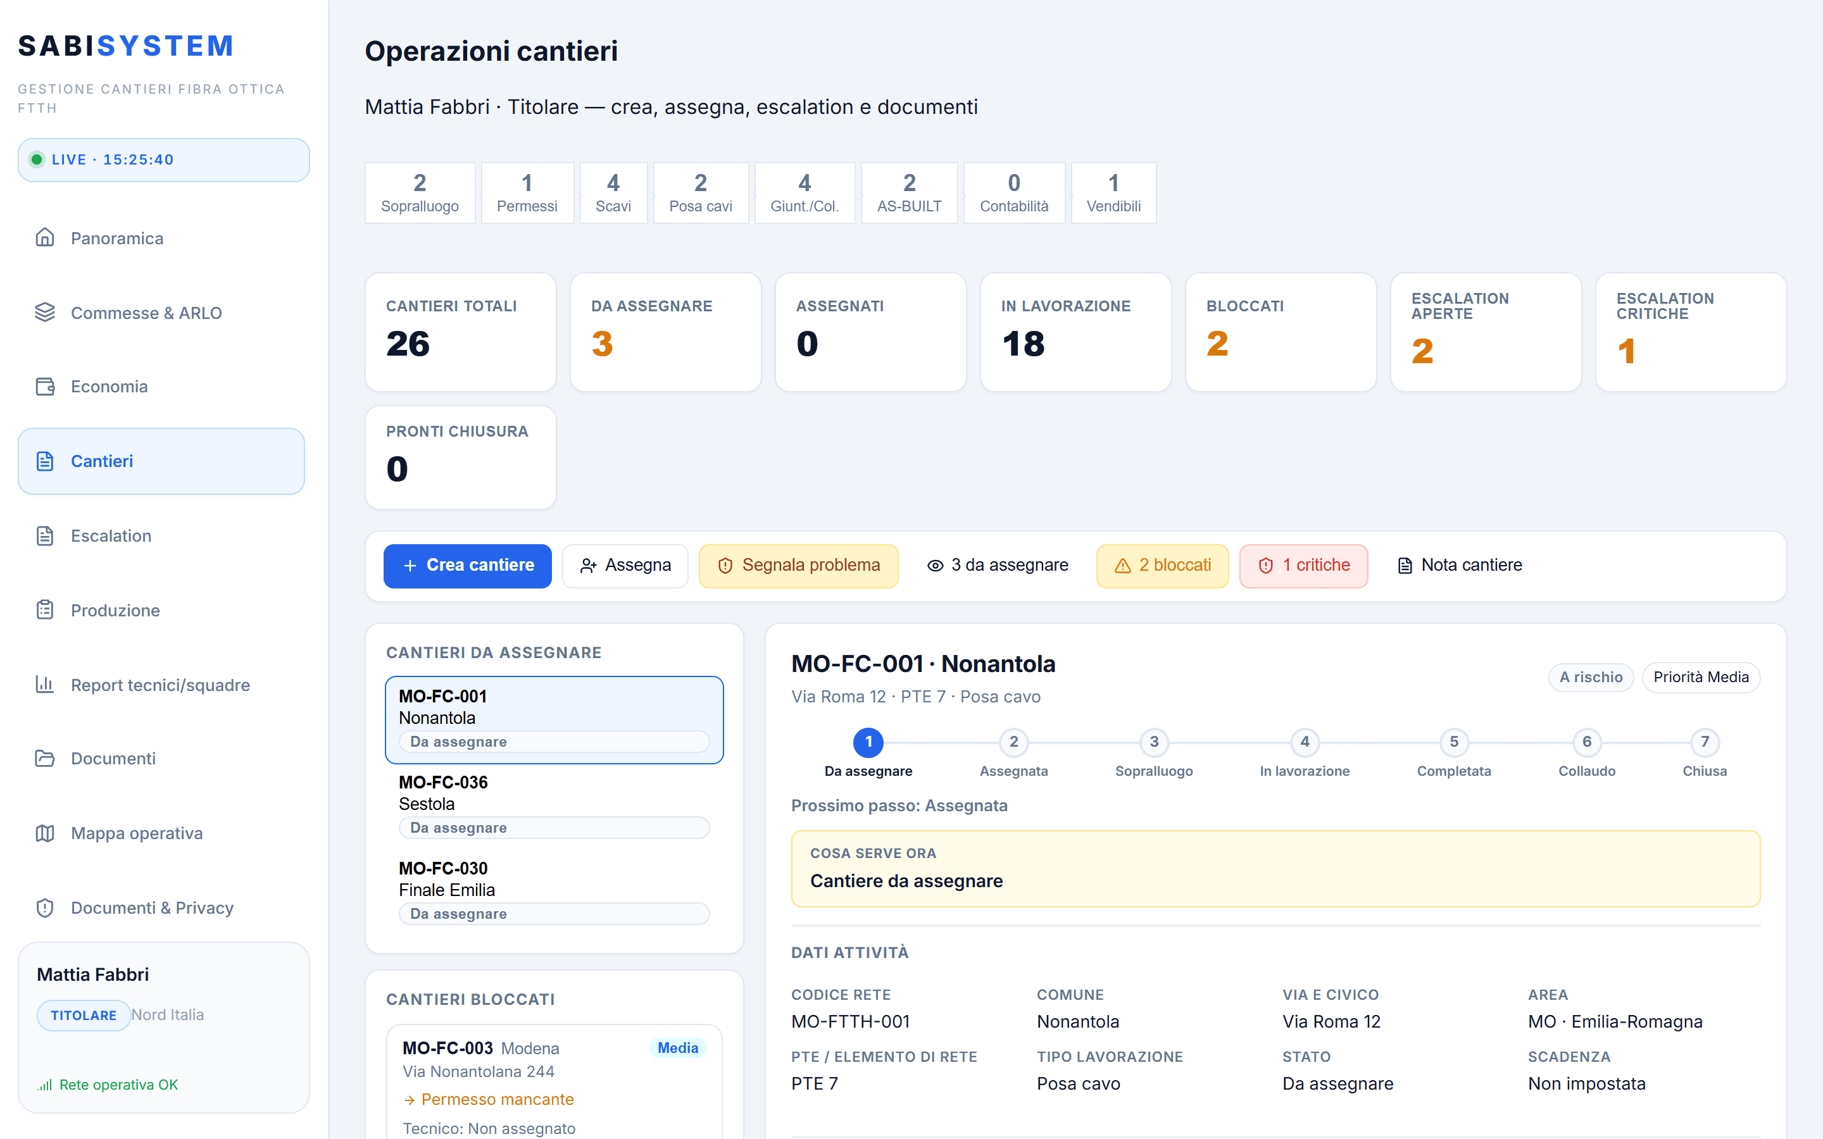This screenshot has width=1823, height=1139.
Task: Click the Escalation critiche stat card
Action: 1691,332
